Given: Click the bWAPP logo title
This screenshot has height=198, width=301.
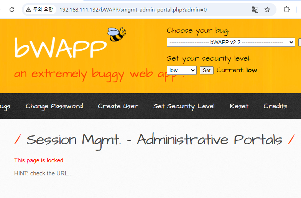Looking at the screenshot, I should [61, 48].
